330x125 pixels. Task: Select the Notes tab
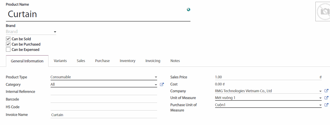point(175,61)
